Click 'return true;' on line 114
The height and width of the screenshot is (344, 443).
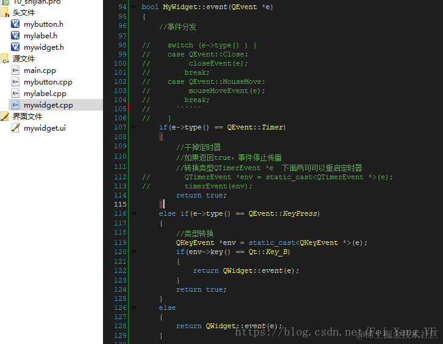click(x=202, y=195)
